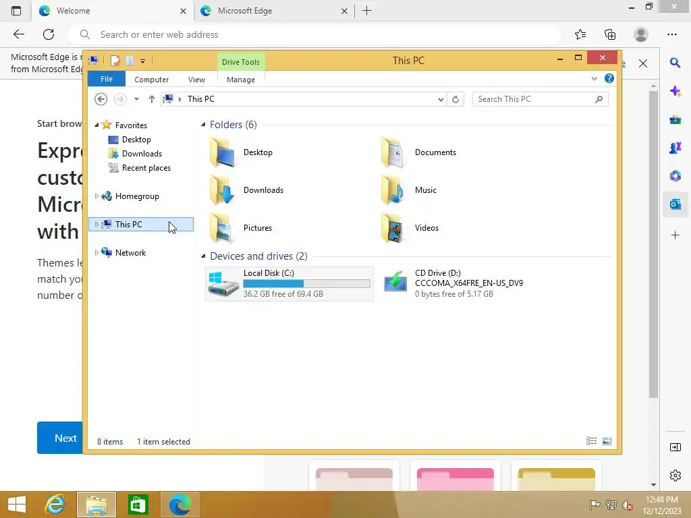Open Edge Collections icon
The image size is (691, 518).
(610, 34)
